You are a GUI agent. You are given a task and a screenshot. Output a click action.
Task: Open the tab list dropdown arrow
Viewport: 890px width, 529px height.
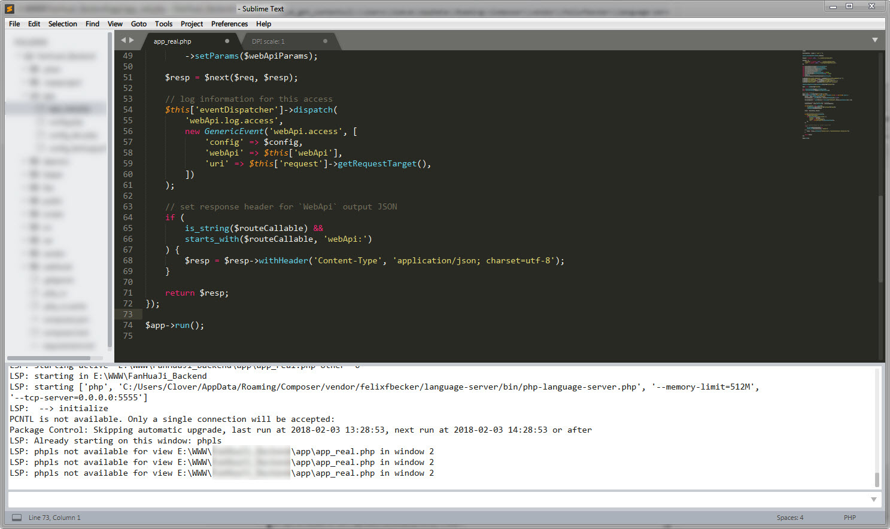pos(874,40)
